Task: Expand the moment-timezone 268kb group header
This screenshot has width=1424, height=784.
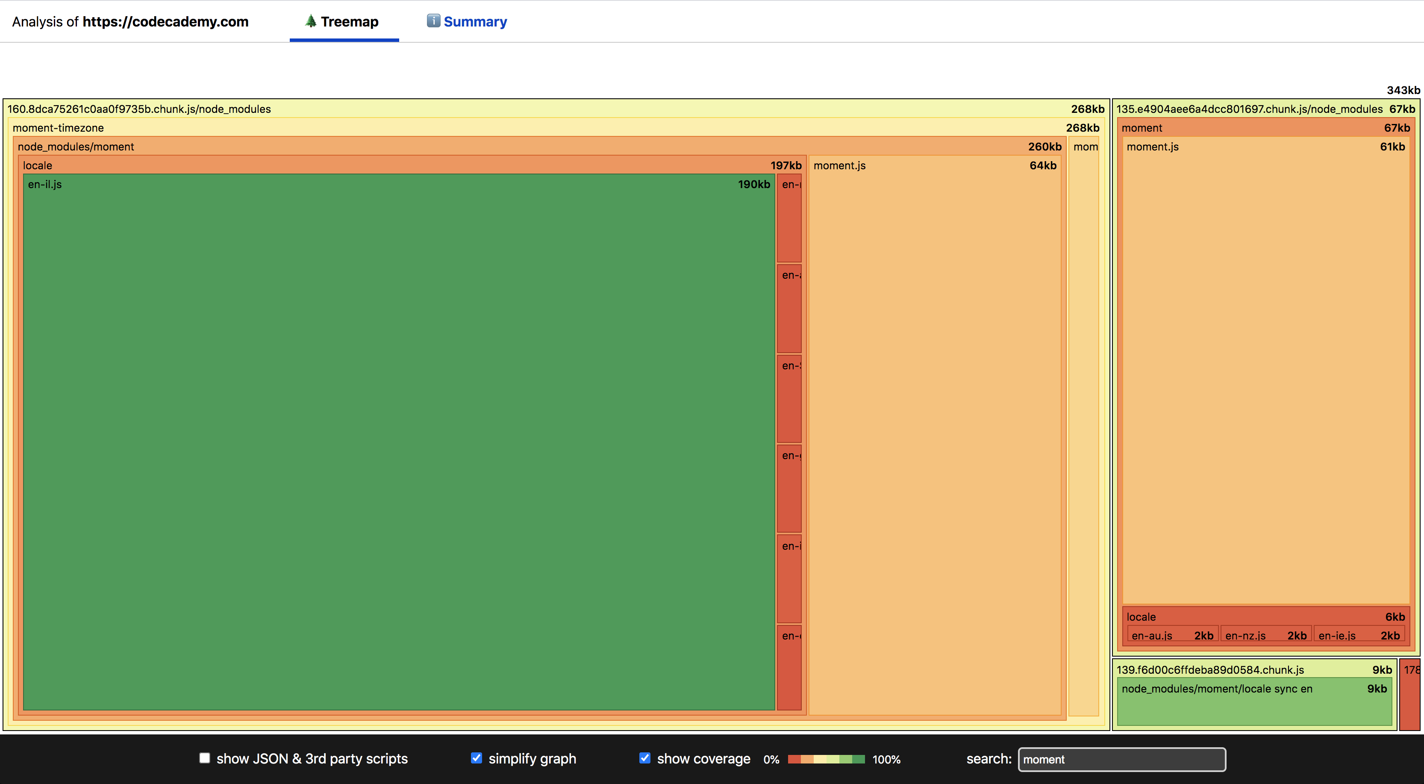Action: pyautogui.click(x=58, y=128)
